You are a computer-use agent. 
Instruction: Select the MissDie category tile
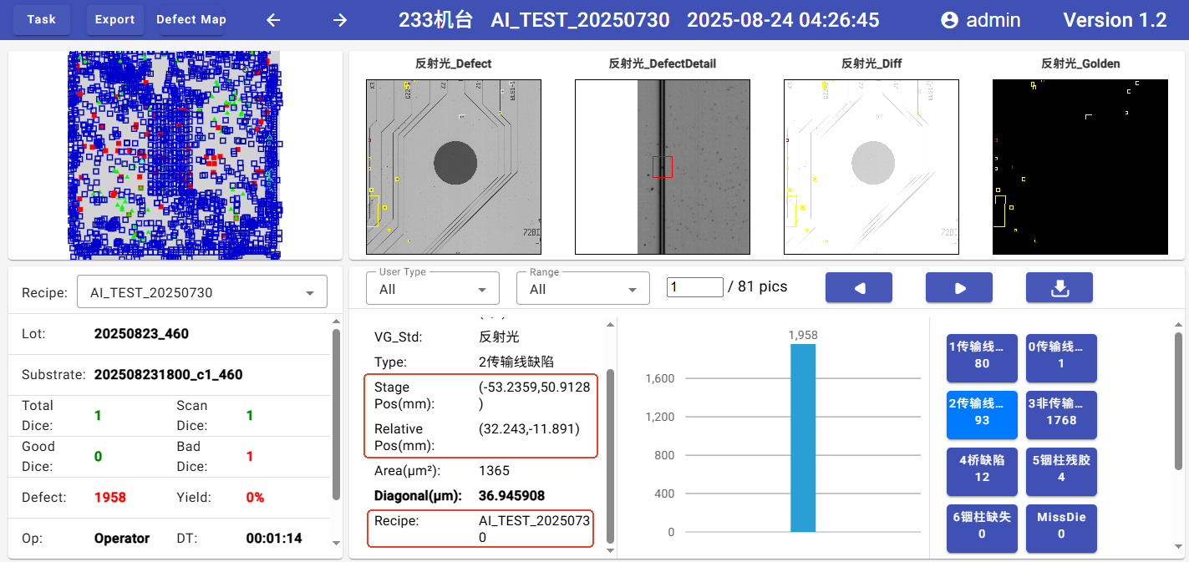point(1061,525)
